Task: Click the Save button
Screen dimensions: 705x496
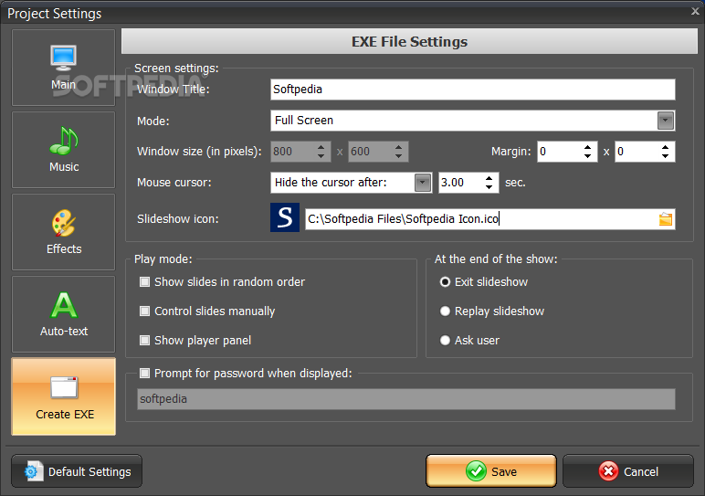Action: click(x=491, y=471)
